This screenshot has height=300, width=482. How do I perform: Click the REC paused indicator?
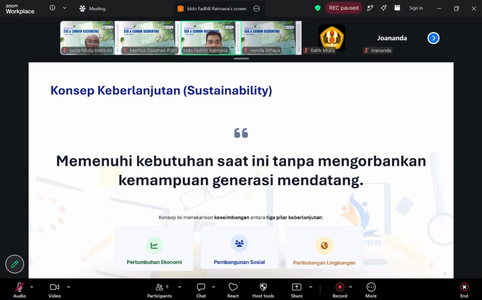click(344, 8)
